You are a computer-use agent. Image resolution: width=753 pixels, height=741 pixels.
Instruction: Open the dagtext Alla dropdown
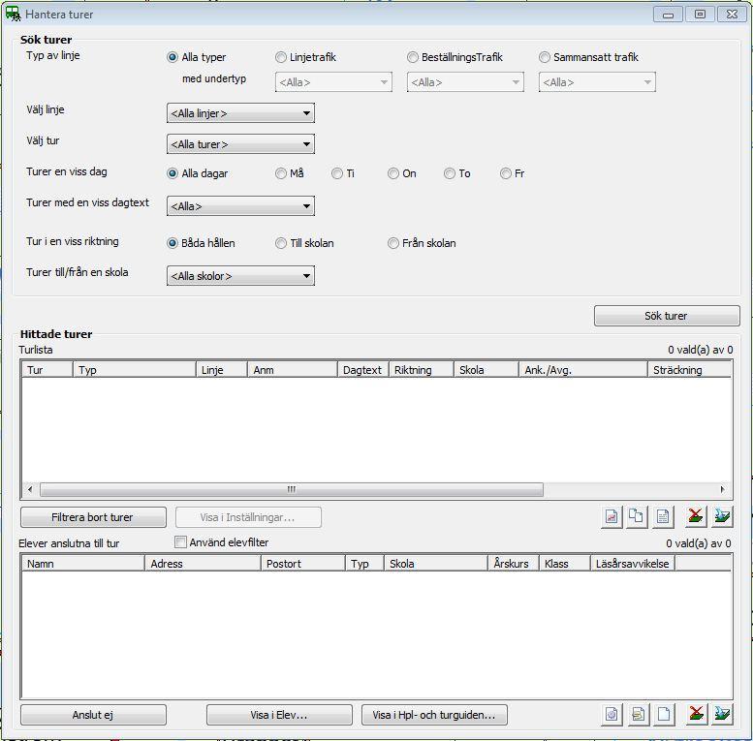pos(240,206)
